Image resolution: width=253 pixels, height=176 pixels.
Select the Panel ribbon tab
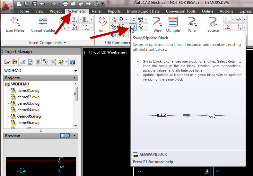97,11
